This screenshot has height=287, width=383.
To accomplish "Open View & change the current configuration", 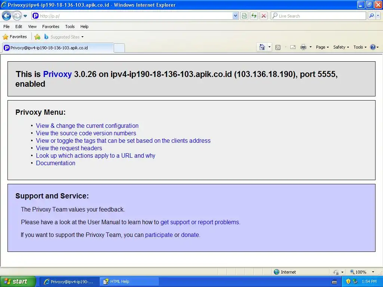I will coord(87,126).
